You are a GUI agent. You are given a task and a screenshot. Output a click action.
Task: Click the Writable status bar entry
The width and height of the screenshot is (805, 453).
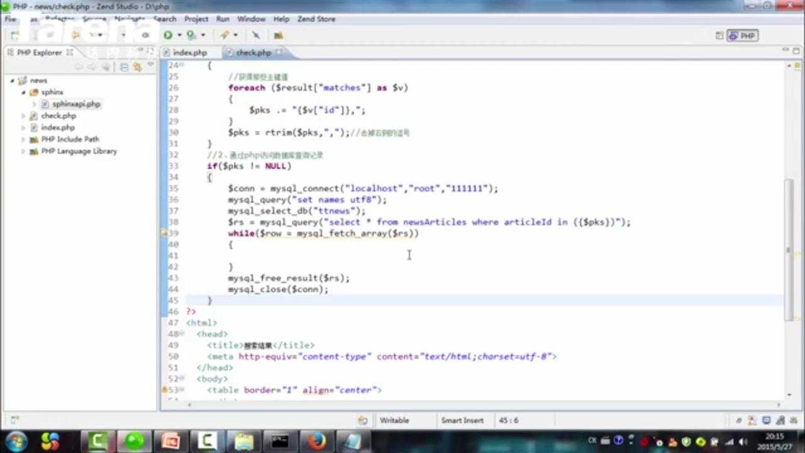tap(394, 420)
